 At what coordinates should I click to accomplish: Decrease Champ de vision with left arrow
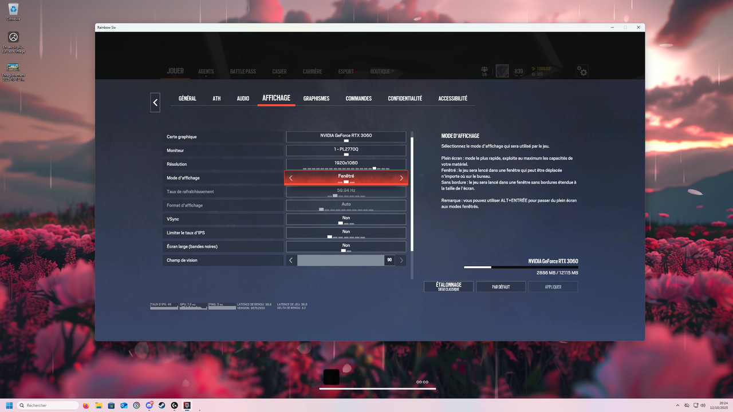click(x=291, y=260)
